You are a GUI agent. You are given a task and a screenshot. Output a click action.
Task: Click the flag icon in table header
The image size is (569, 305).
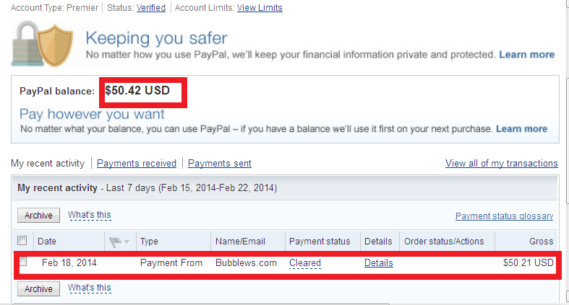pos(115,242)
